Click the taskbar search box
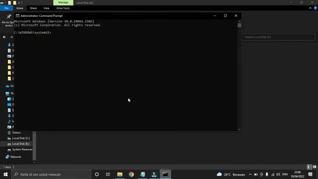 tap(51, 175)
